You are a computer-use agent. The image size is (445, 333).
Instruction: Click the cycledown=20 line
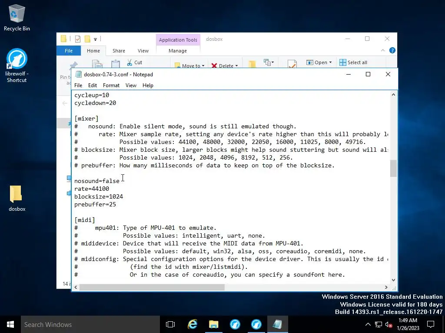click(x=95, y=103)
